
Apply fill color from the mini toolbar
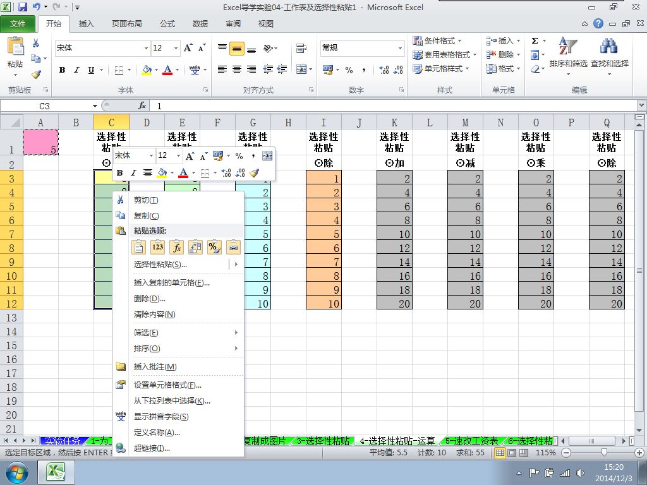tap(162, 173)
